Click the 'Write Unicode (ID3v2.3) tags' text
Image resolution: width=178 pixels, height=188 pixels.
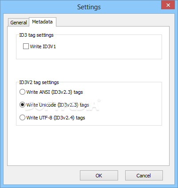pos(58,105)
